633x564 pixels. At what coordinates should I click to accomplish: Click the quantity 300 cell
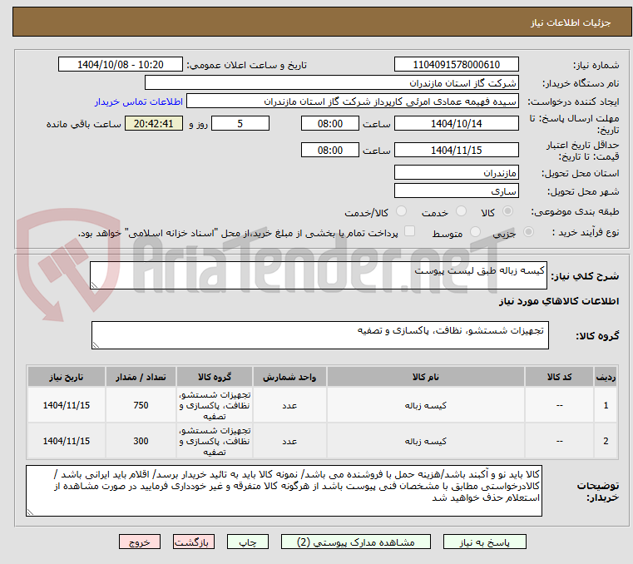pos(141,441)
